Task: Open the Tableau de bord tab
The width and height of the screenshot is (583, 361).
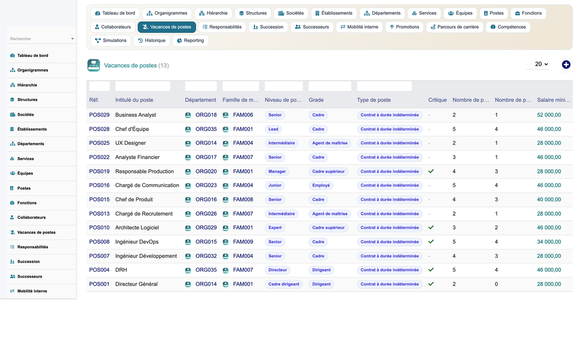Action: click(115, 13)
